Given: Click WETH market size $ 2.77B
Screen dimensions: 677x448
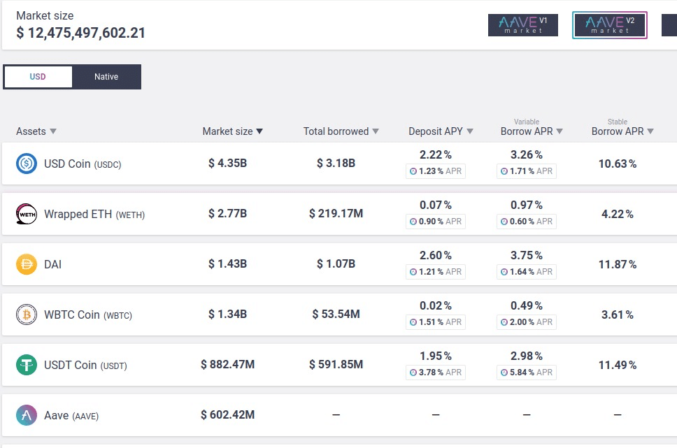Looking at the screenshot, I should 227,214.
